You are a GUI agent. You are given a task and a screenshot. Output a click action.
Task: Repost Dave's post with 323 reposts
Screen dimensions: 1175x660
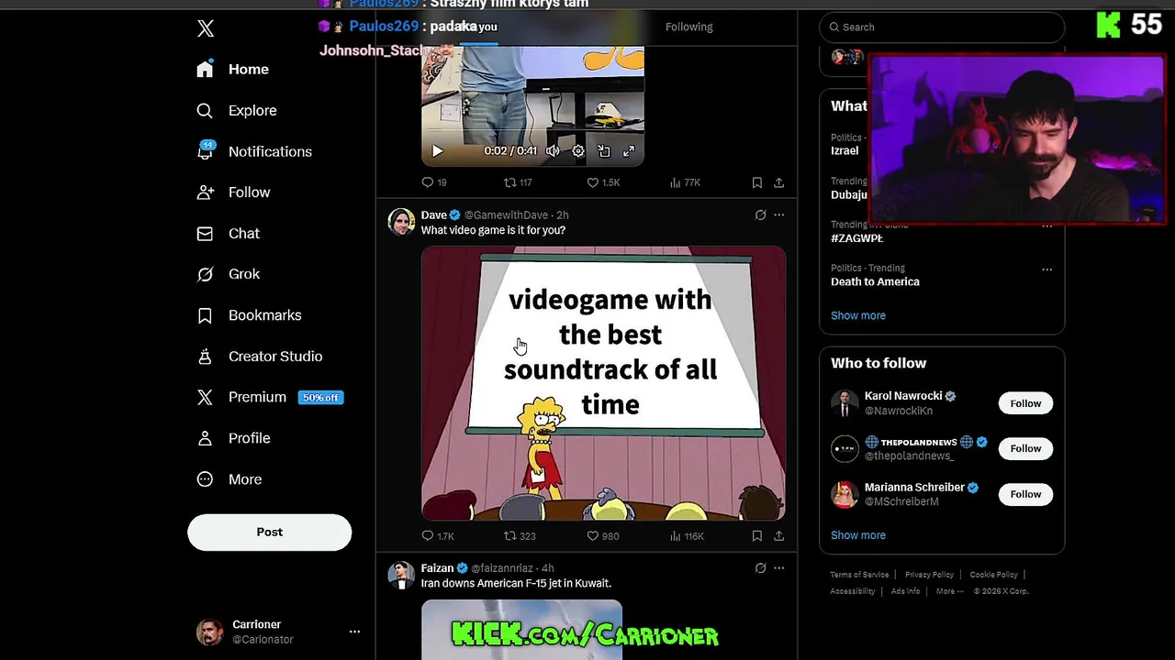tap(520, 536)
